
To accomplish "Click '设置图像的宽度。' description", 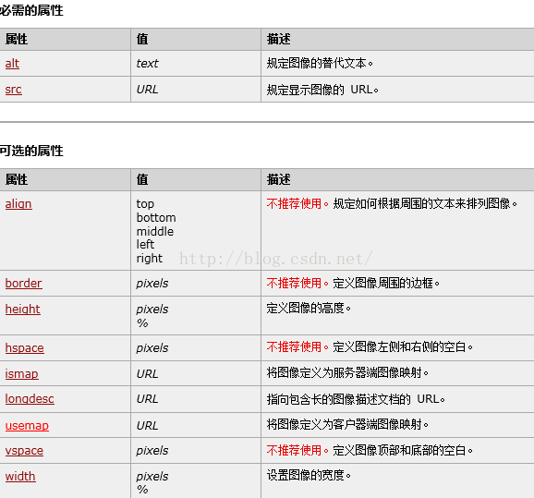I will tap(309, 475).
